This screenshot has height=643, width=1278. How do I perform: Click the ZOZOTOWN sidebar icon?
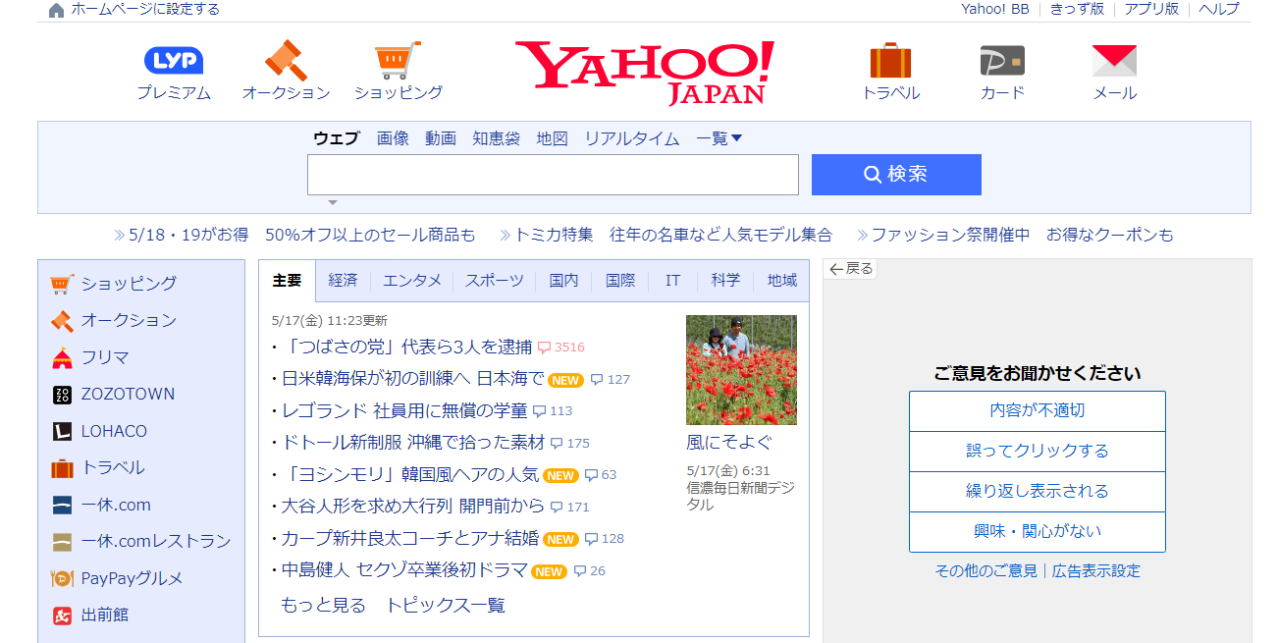coord(62,395)
